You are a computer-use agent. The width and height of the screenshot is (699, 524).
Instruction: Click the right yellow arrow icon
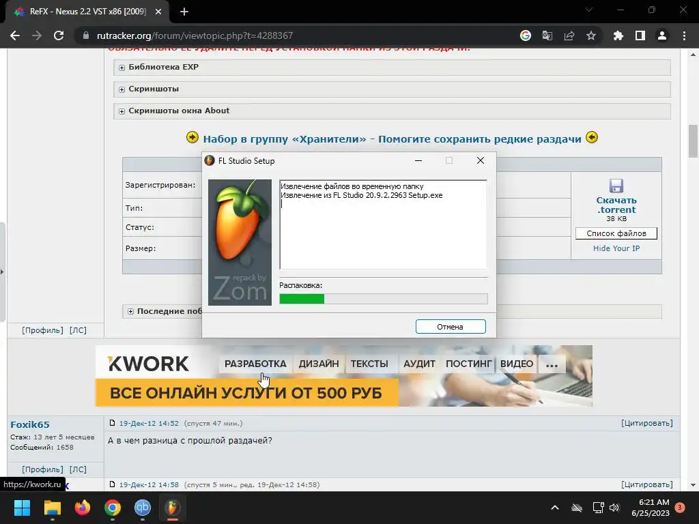[x=592, y=137]
